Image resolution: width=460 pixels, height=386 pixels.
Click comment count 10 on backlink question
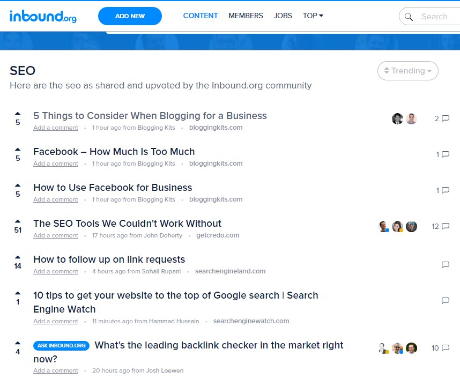[x=435, y=348]
